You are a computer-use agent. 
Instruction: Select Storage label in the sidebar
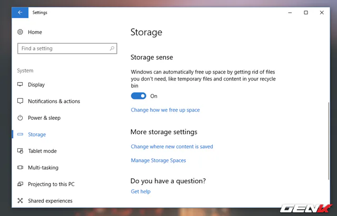pos(37,135)
